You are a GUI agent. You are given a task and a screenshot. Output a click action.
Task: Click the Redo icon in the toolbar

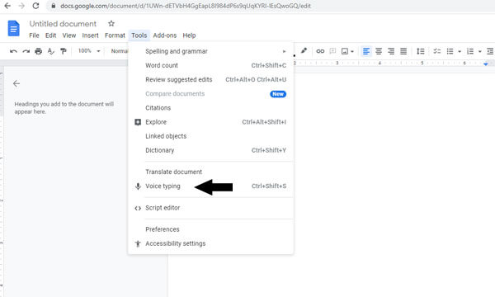(x=26, y=51)
